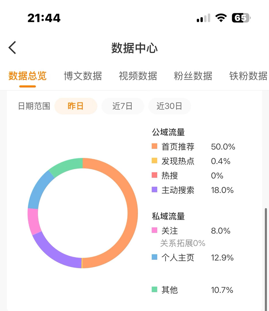Select the 数据总览 tab
This screenshot has height=311, width=269.
coord(28,76)
